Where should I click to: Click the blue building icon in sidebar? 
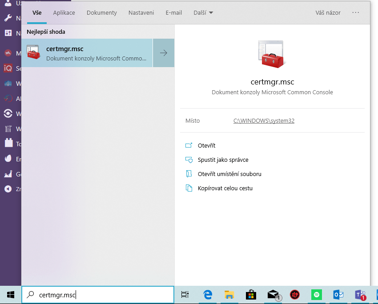[x=8, y=84]
